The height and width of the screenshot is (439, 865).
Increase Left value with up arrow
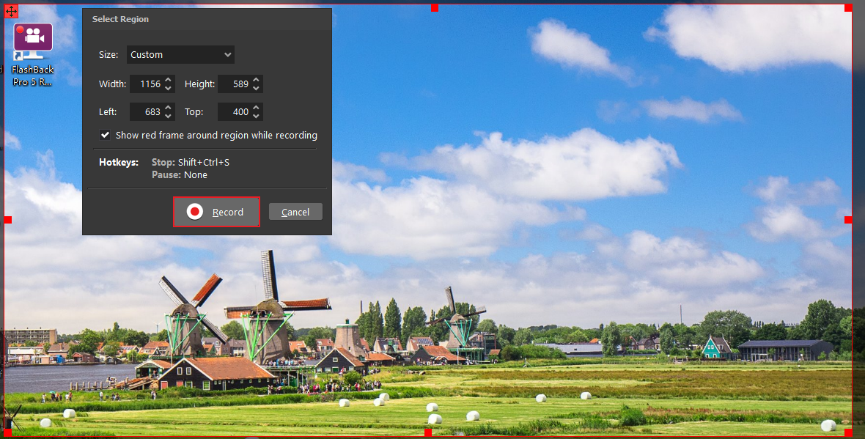pyautogui.click(x=169, y=107)
